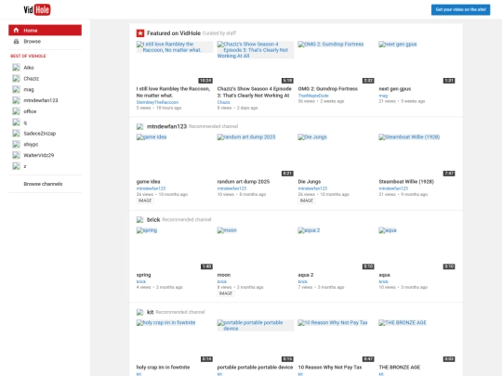
Task: Open uploader link StembleyTheRaccoon
Action: coord(157,102)
